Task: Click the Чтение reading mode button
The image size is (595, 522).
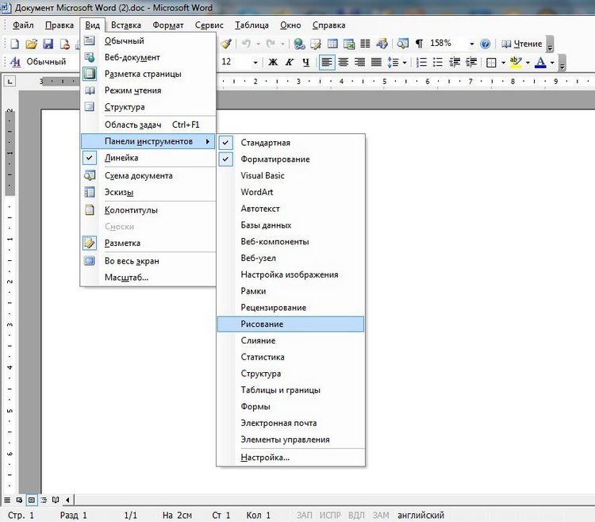Action: [x=521, y=44]
